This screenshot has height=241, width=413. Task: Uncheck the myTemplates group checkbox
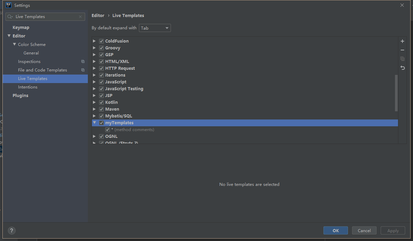[x=101, y=123]
